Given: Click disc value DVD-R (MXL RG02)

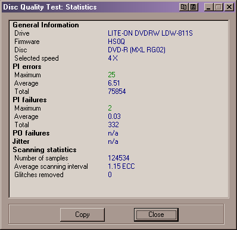Looking at the screenshot, I should point(136,50).
